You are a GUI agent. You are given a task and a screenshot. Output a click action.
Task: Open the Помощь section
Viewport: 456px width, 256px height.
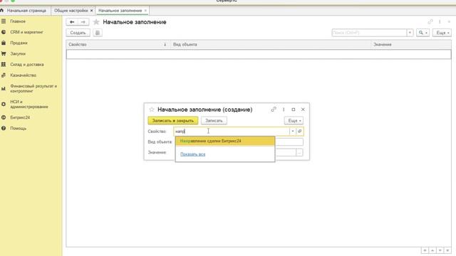point(18,128)
